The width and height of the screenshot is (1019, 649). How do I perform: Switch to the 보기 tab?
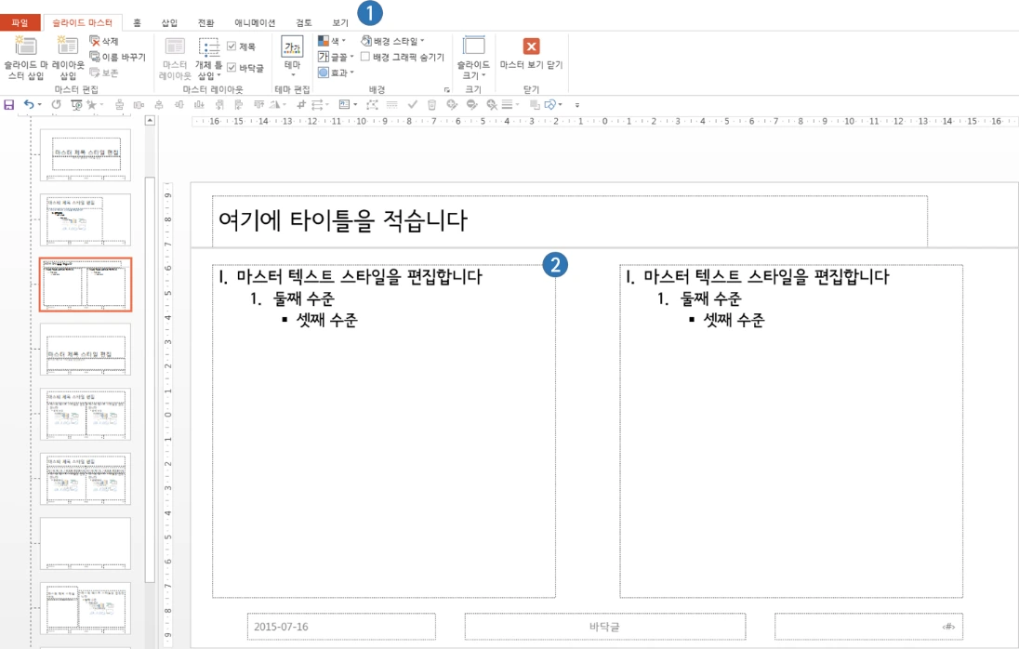[x=340, y=22]
